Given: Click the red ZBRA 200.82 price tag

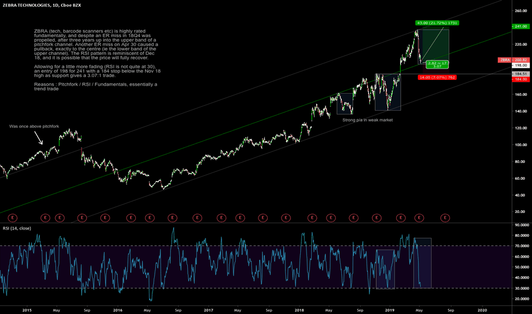Looking at the screenshot, I should pos(513,60).
